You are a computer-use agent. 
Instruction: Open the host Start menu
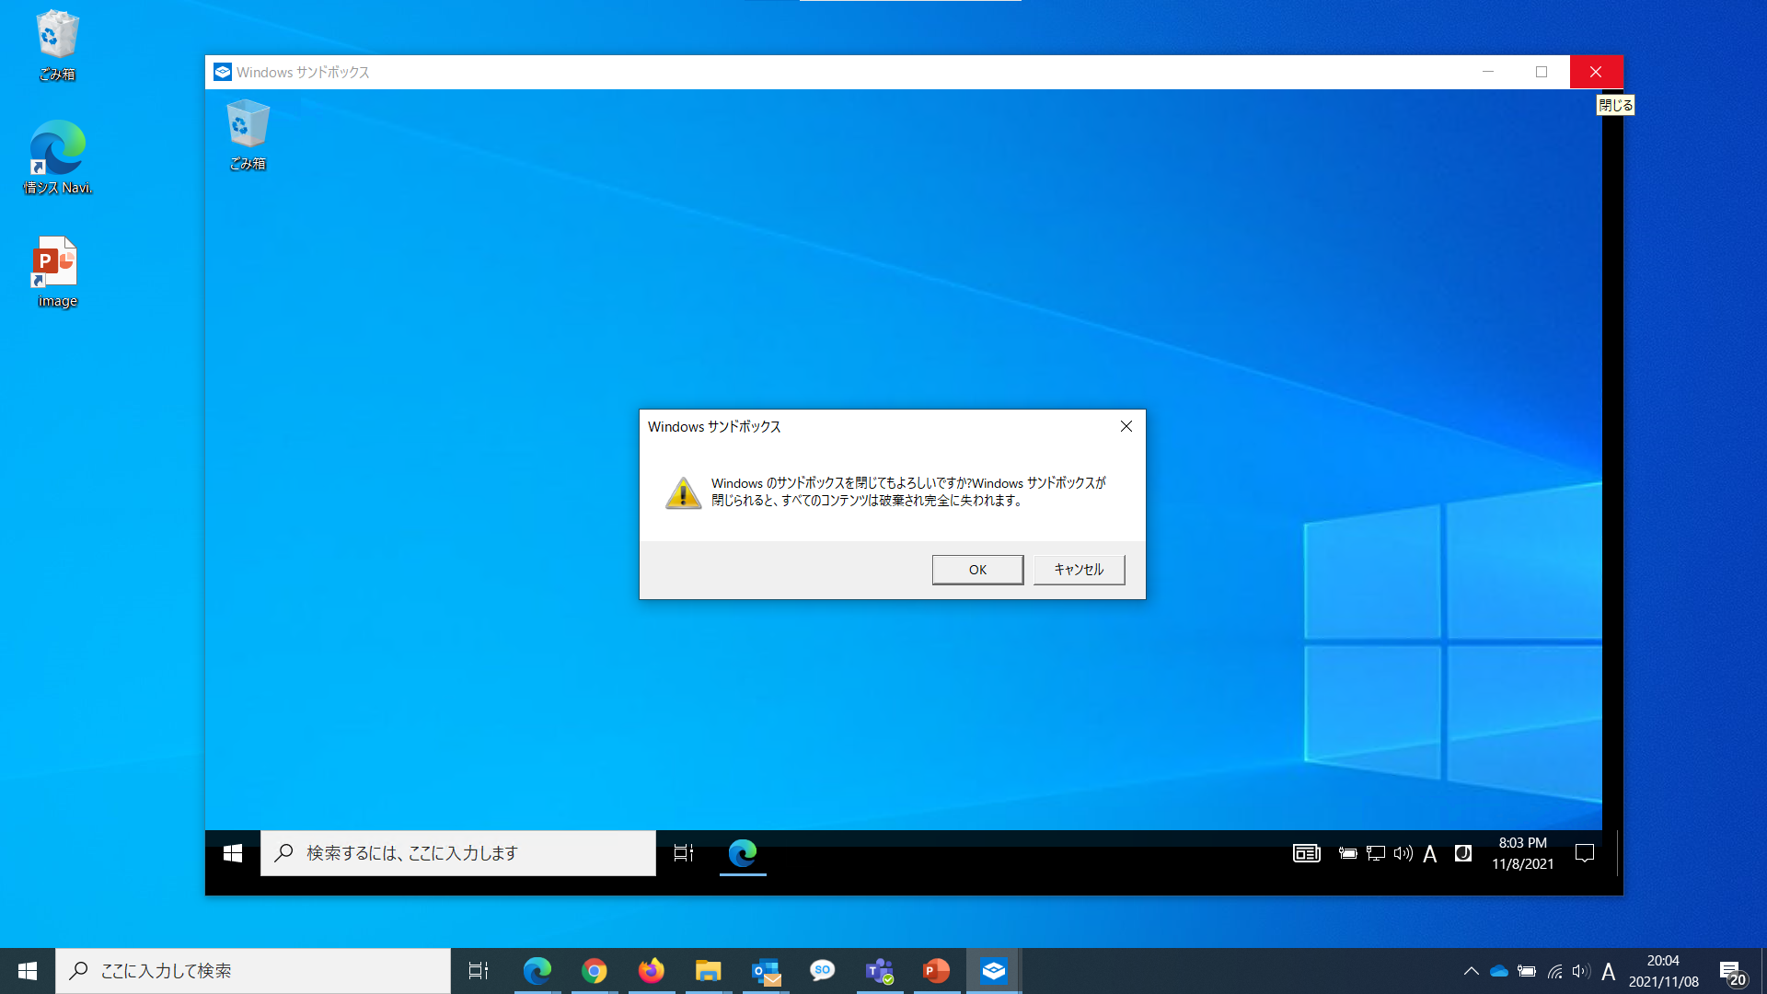tap(28, 971)
